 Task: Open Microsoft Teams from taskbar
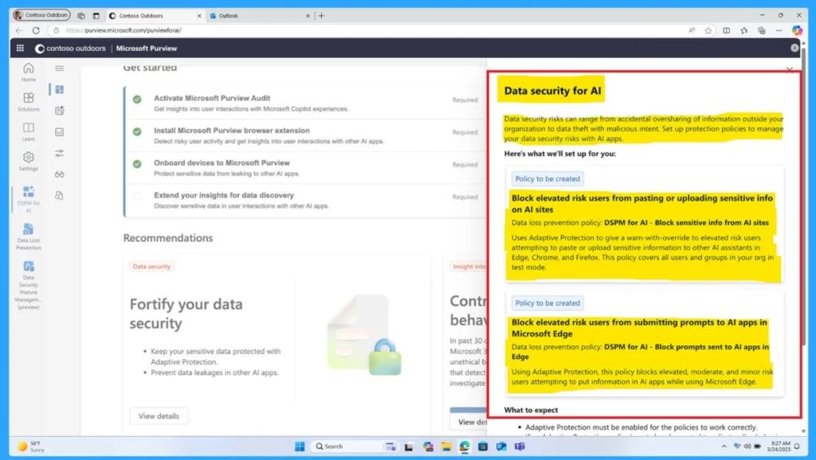click(520, 446)
